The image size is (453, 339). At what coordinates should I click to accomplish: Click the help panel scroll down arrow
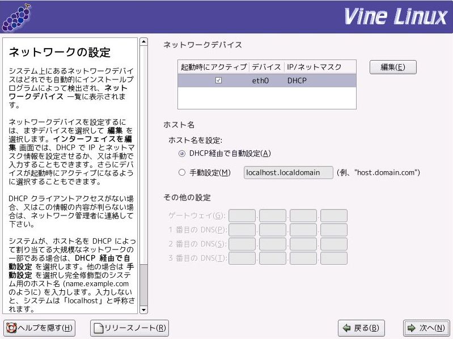[x=143, y=310]
